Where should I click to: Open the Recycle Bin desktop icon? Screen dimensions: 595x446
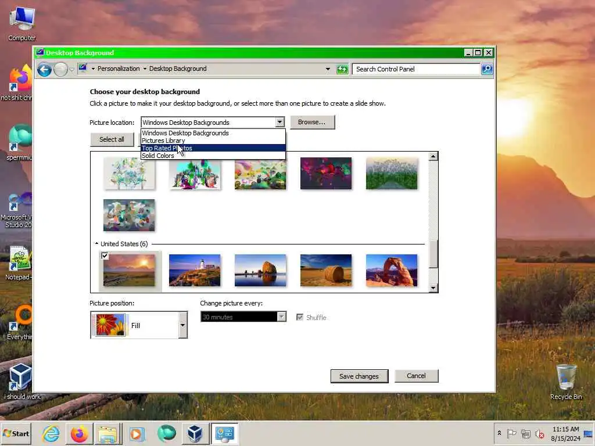566,382
